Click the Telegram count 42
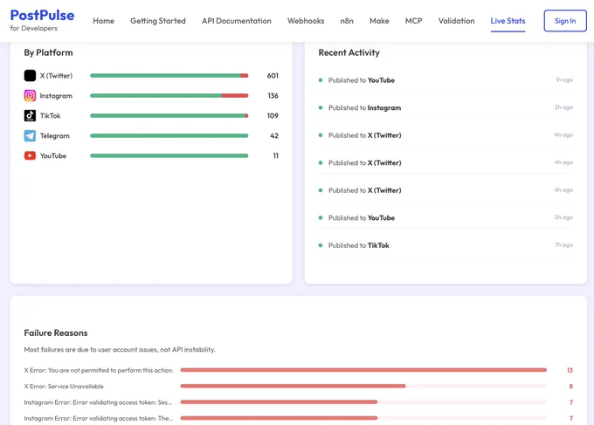594x425 pixels. (274, 135)
